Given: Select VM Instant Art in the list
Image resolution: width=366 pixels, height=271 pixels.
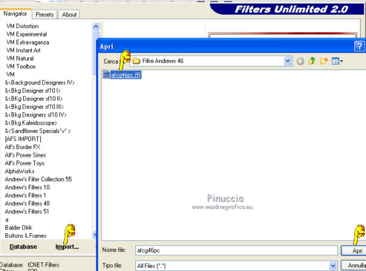Looking at the screenshot, I should click(23, 51).
